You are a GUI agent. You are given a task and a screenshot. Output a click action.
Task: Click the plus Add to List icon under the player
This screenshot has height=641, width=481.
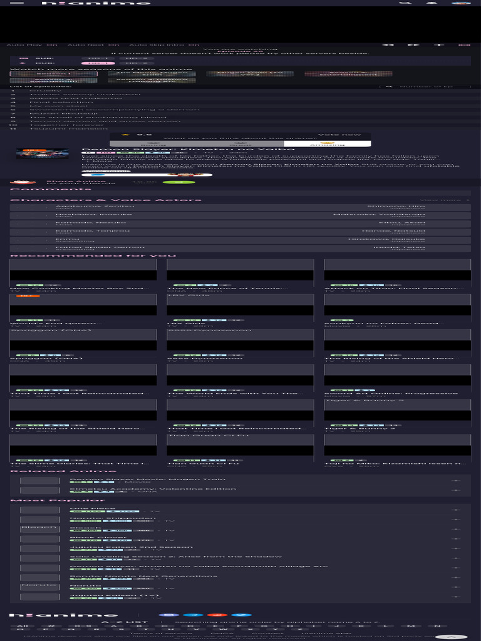439,44
